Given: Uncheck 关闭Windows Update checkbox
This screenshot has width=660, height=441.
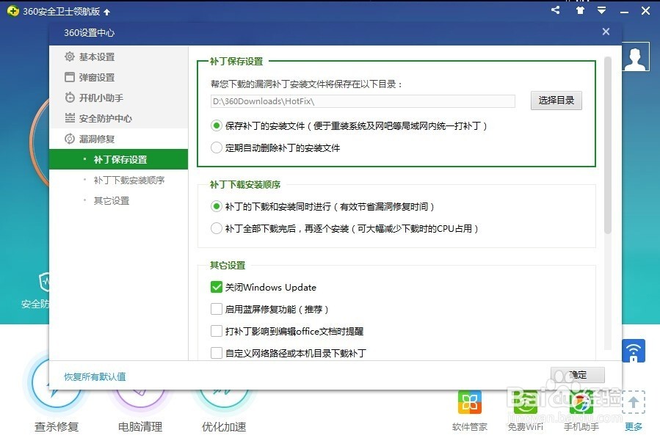Looking at the screenshot, I should click(217, 287).
